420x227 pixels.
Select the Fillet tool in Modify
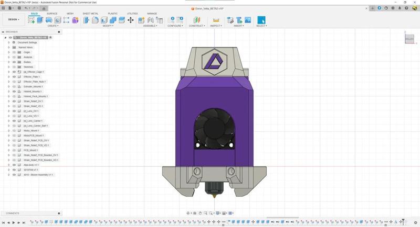pos(95,20)
